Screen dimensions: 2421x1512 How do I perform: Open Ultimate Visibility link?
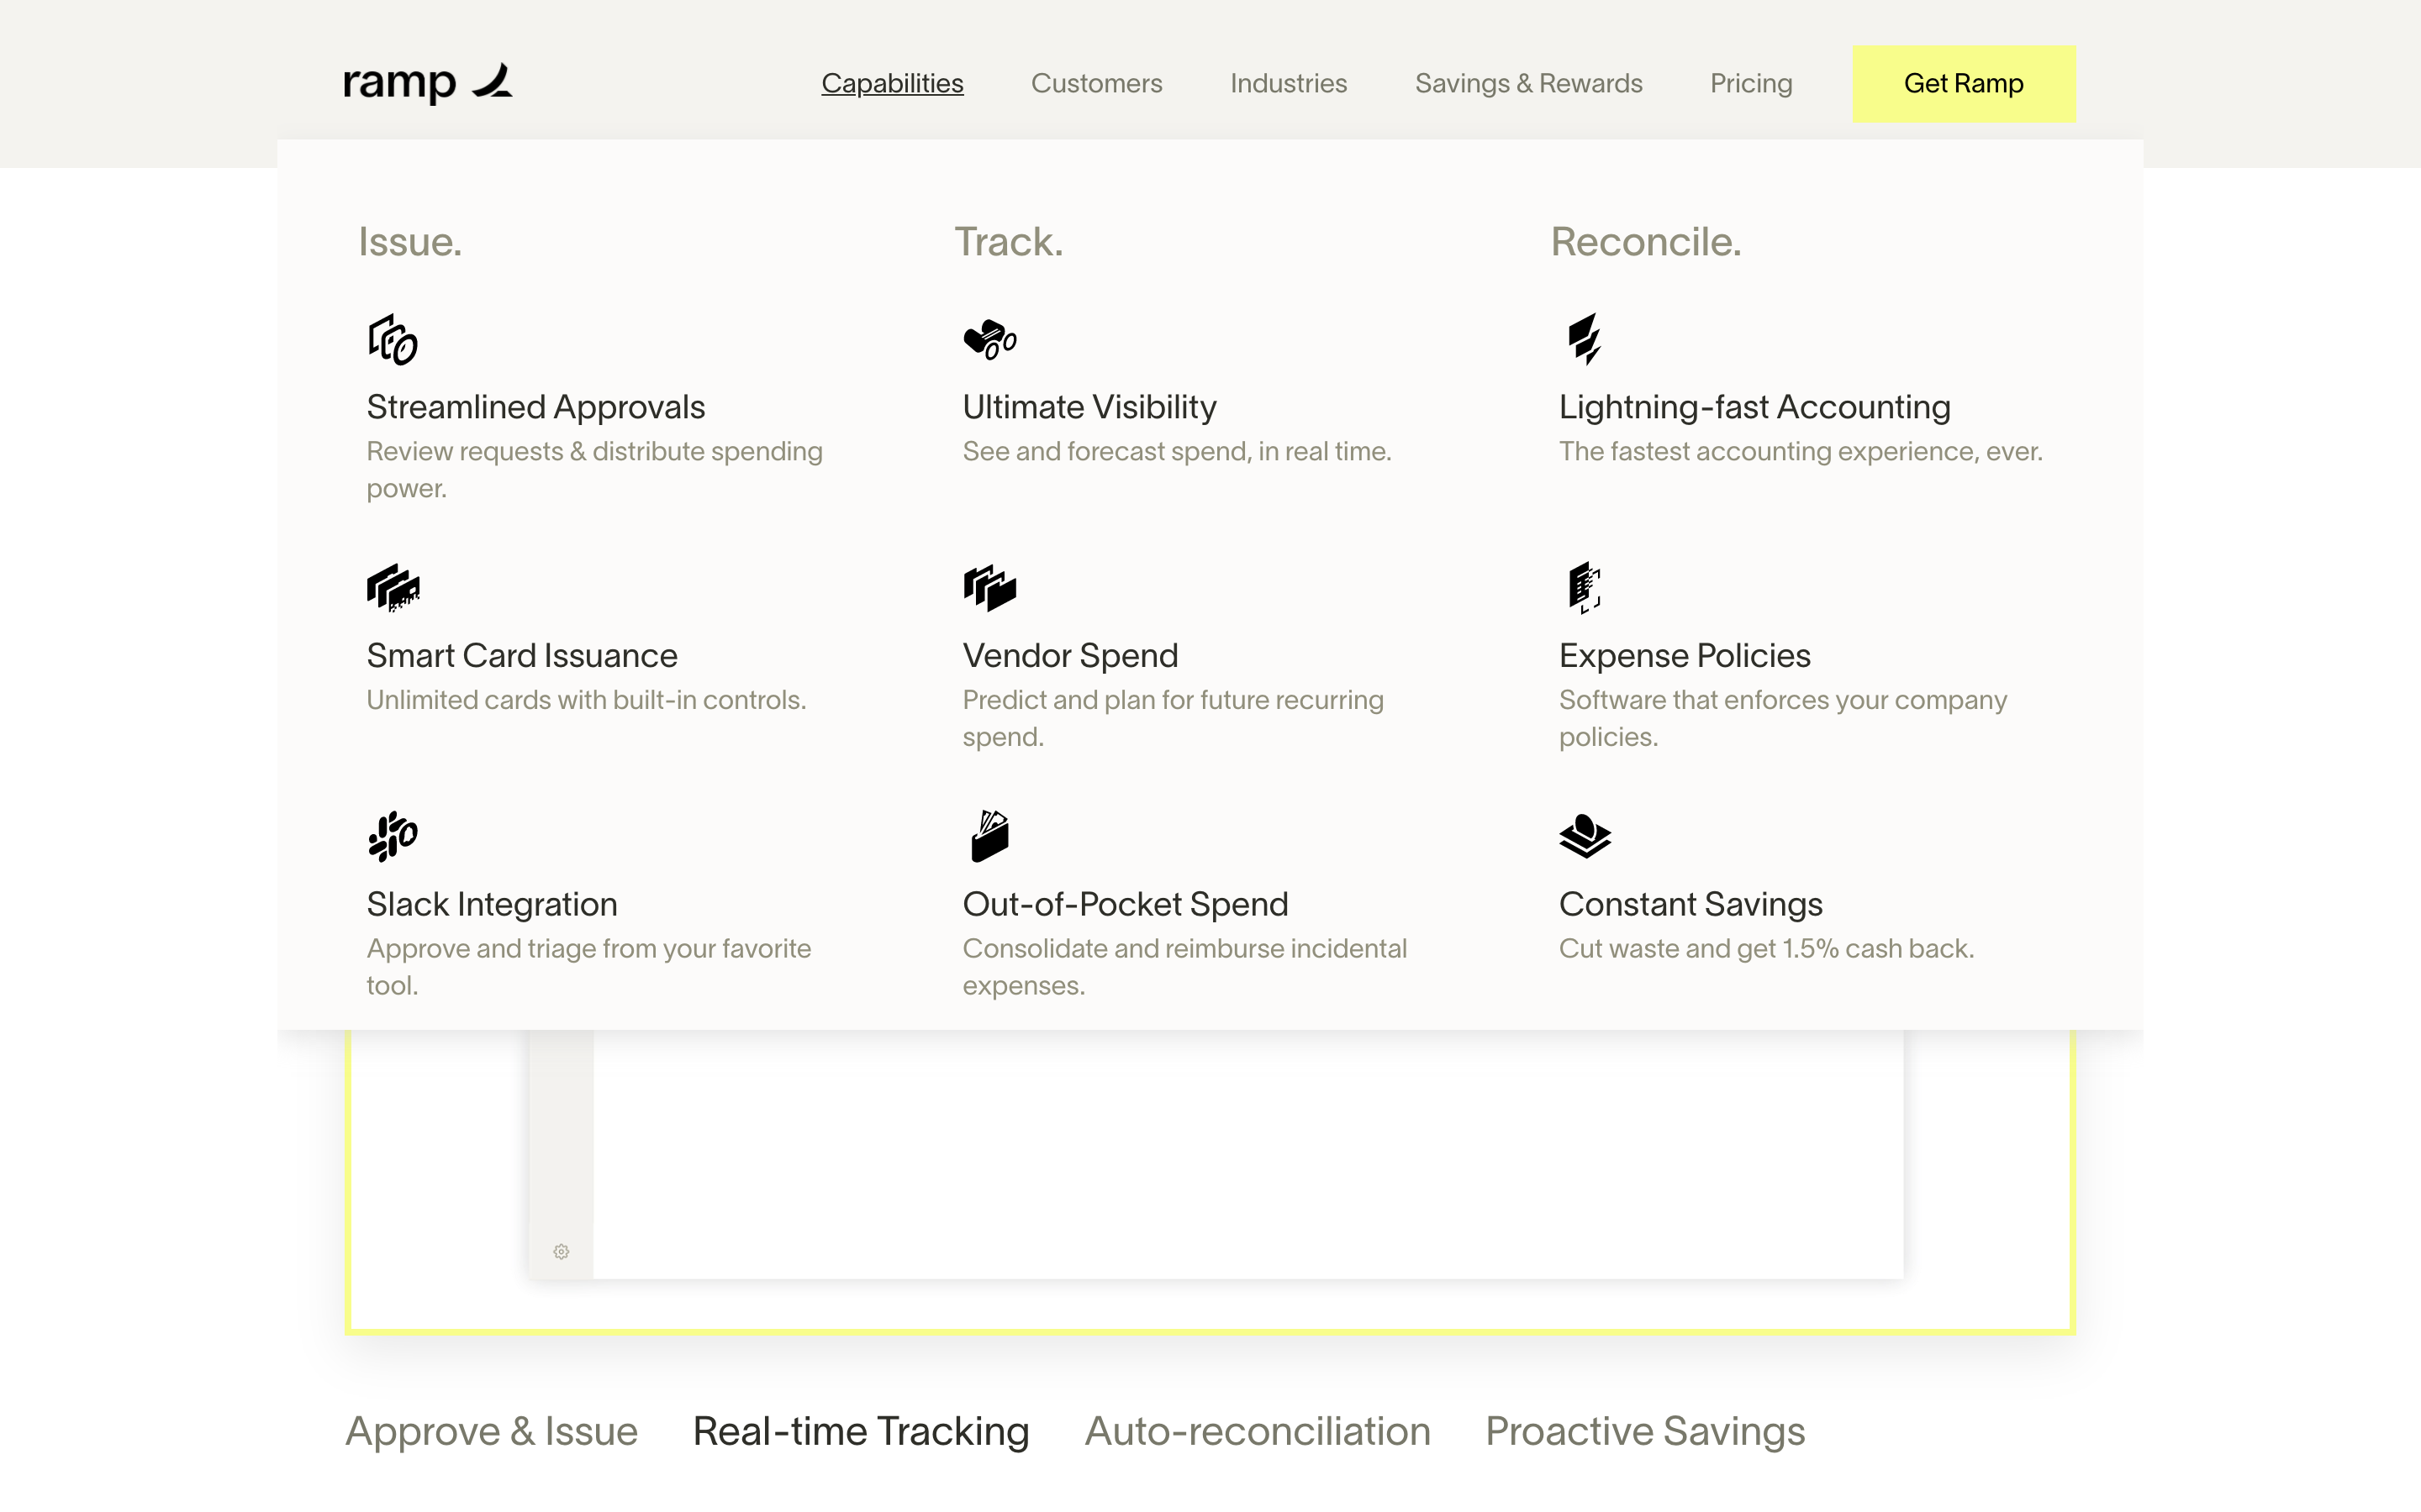(1089, 407)
